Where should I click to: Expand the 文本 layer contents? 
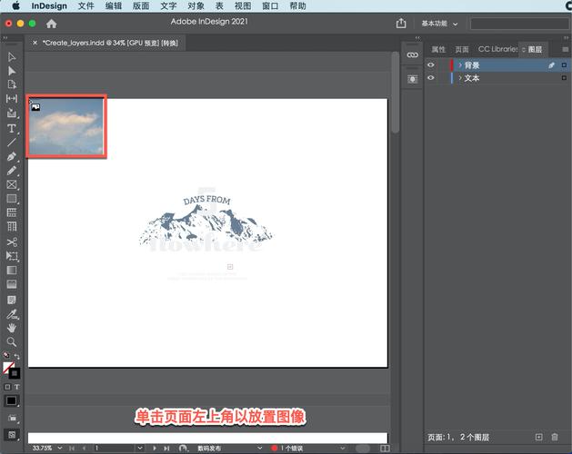[460, 77]
